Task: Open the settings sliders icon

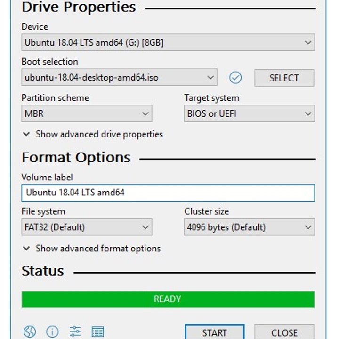Action: click(75, 331)
